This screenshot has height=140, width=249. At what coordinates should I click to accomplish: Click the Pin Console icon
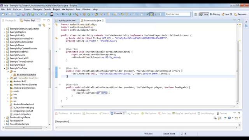[x=225, y=118]
